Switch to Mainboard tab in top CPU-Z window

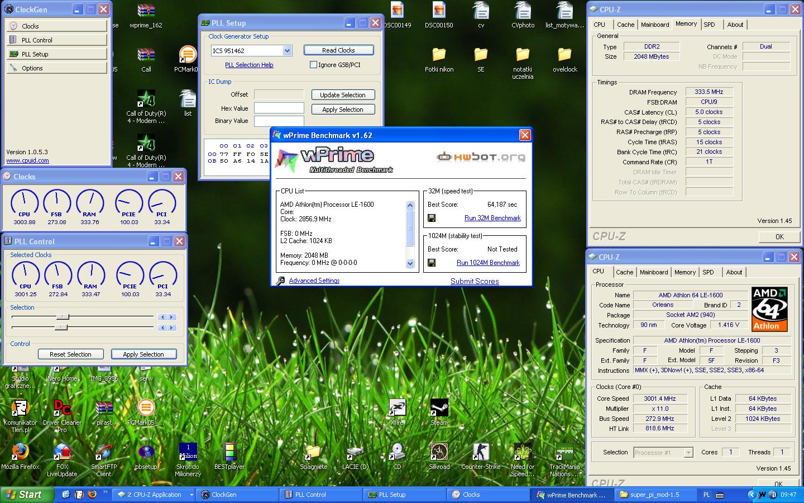click(x=655, y=25)
